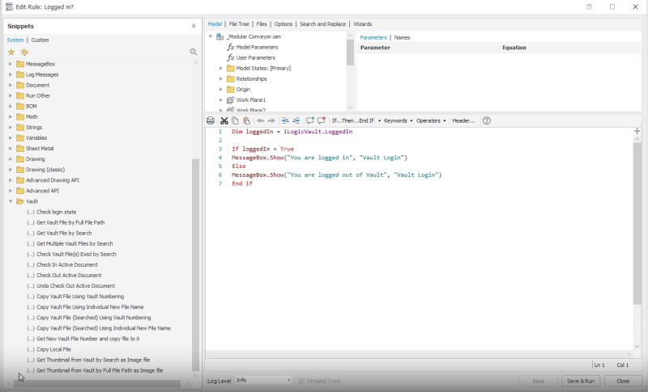This screenshot has width=648, height=392.
Task: Click the Header... button
Action: tap(463, 120)
